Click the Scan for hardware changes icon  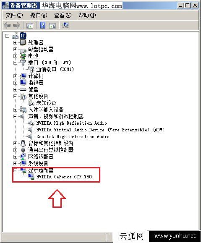(65, 25)
